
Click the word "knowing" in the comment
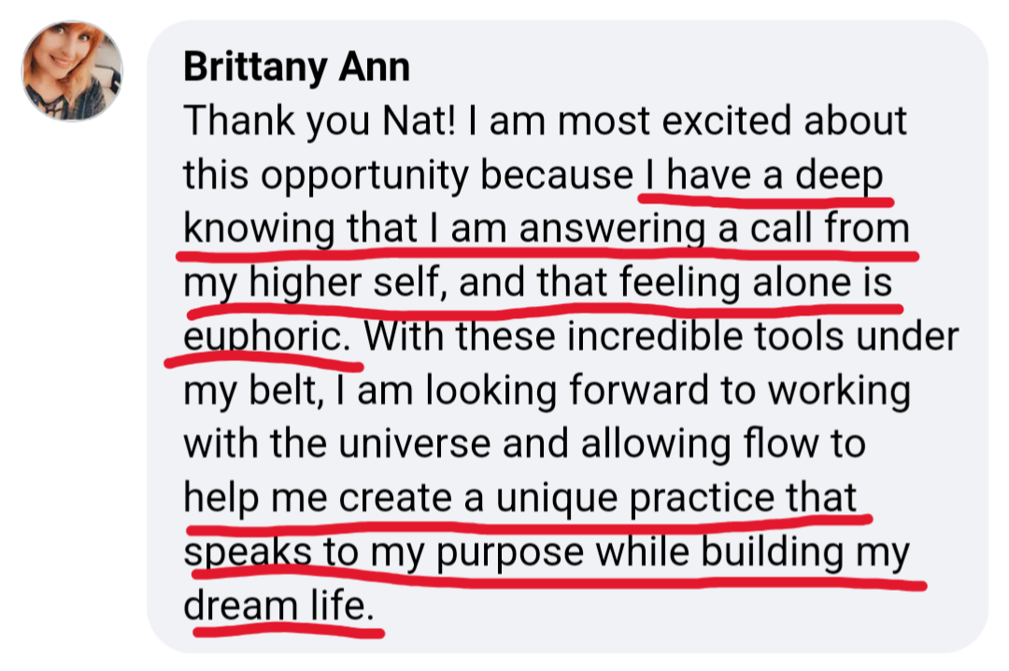coord(260,230)
